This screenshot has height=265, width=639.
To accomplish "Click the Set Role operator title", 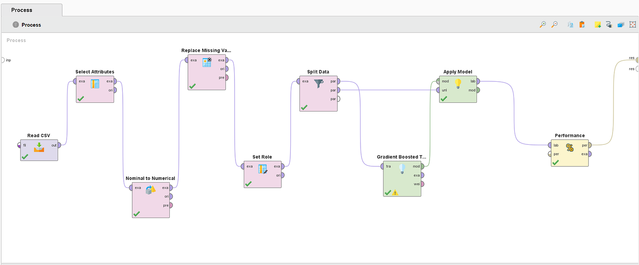I will 262,157.
